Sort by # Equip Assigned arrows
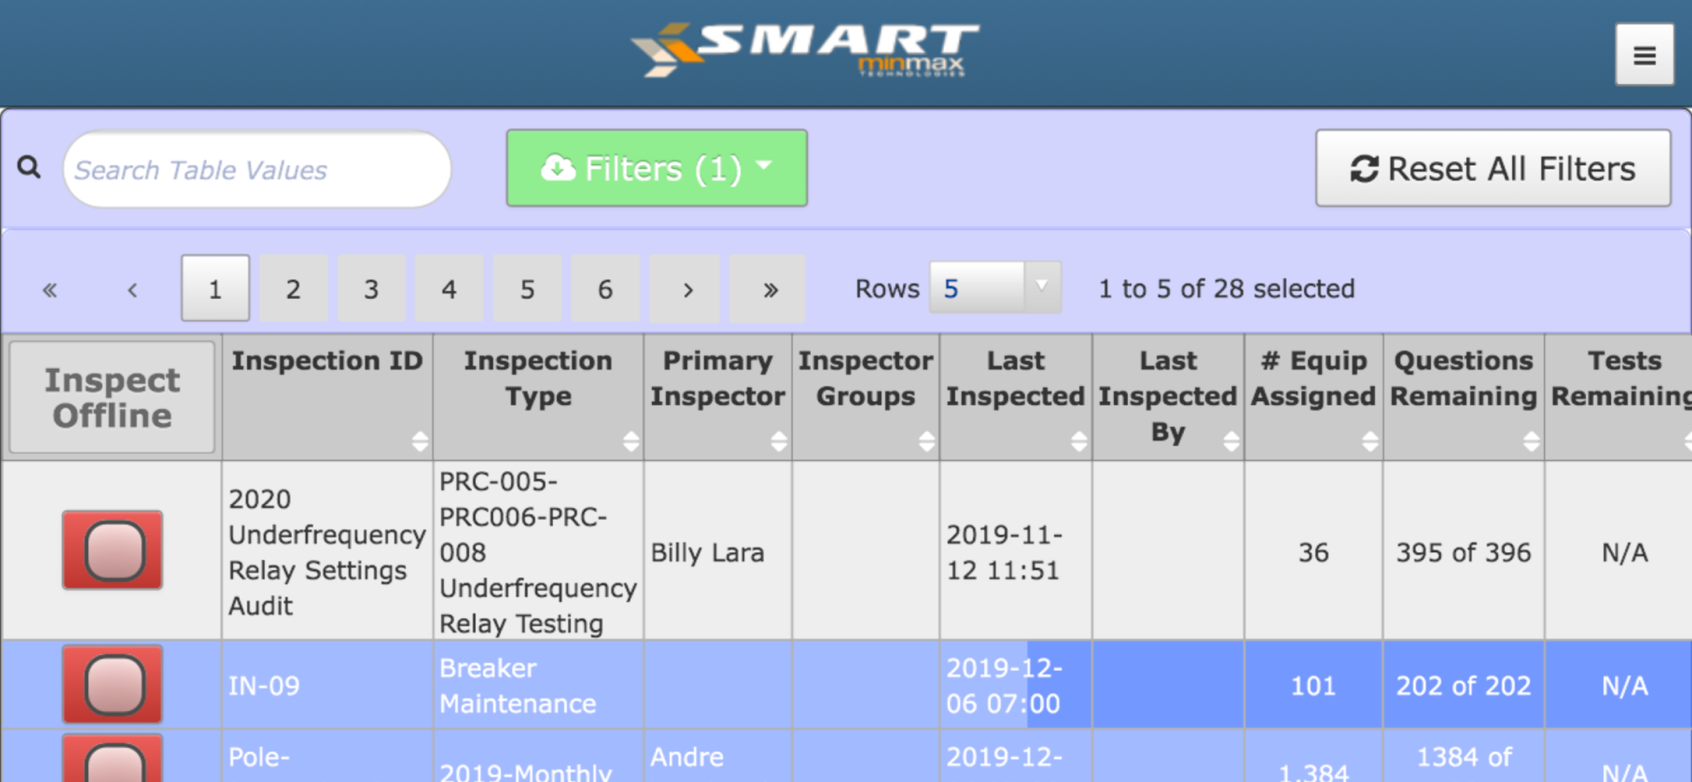Screen dimensions: 1692x782 coord(1370,441)
